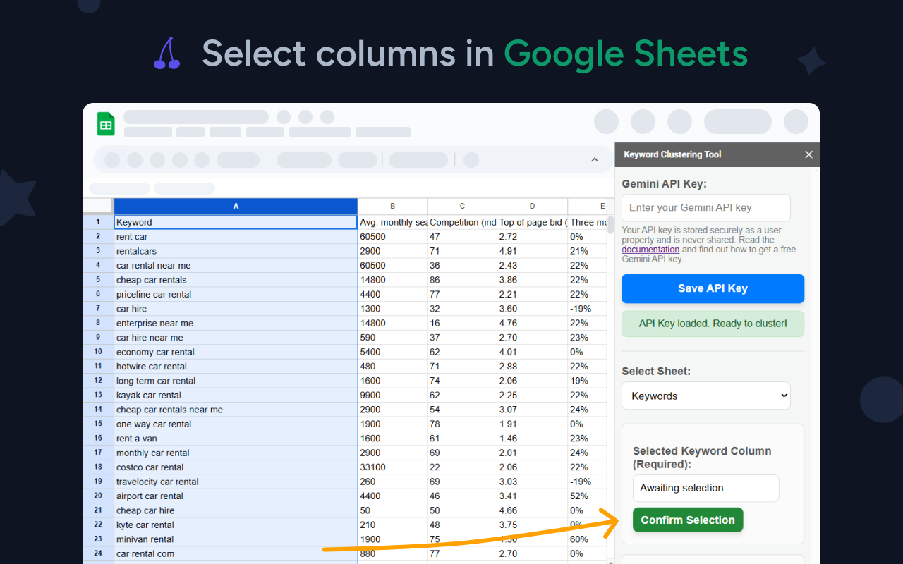Click the purple cherry logo icon

point(167,54)
